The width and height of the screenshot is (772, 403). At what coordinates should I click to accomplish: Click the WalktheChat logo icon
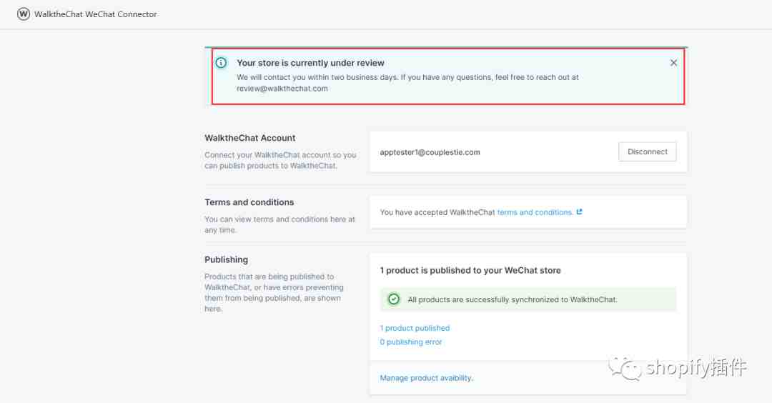click(23, 14)
